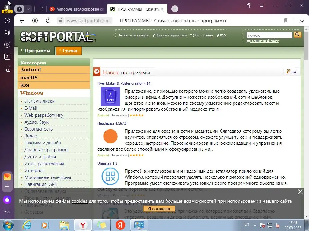Viewport: 309px width, 231px height.
Task: Click the Headspace orange circle thumbnail
Action: pyautogui.click(x=110, y=136)
